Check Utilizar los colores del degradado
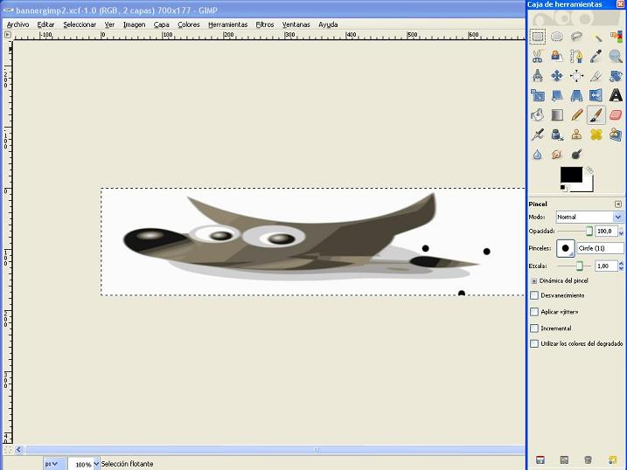 pyautogui.click(x=534, y=344)
